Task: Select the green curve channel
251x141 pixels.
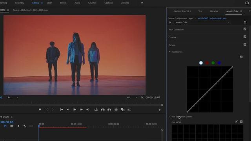Action: 213,63
